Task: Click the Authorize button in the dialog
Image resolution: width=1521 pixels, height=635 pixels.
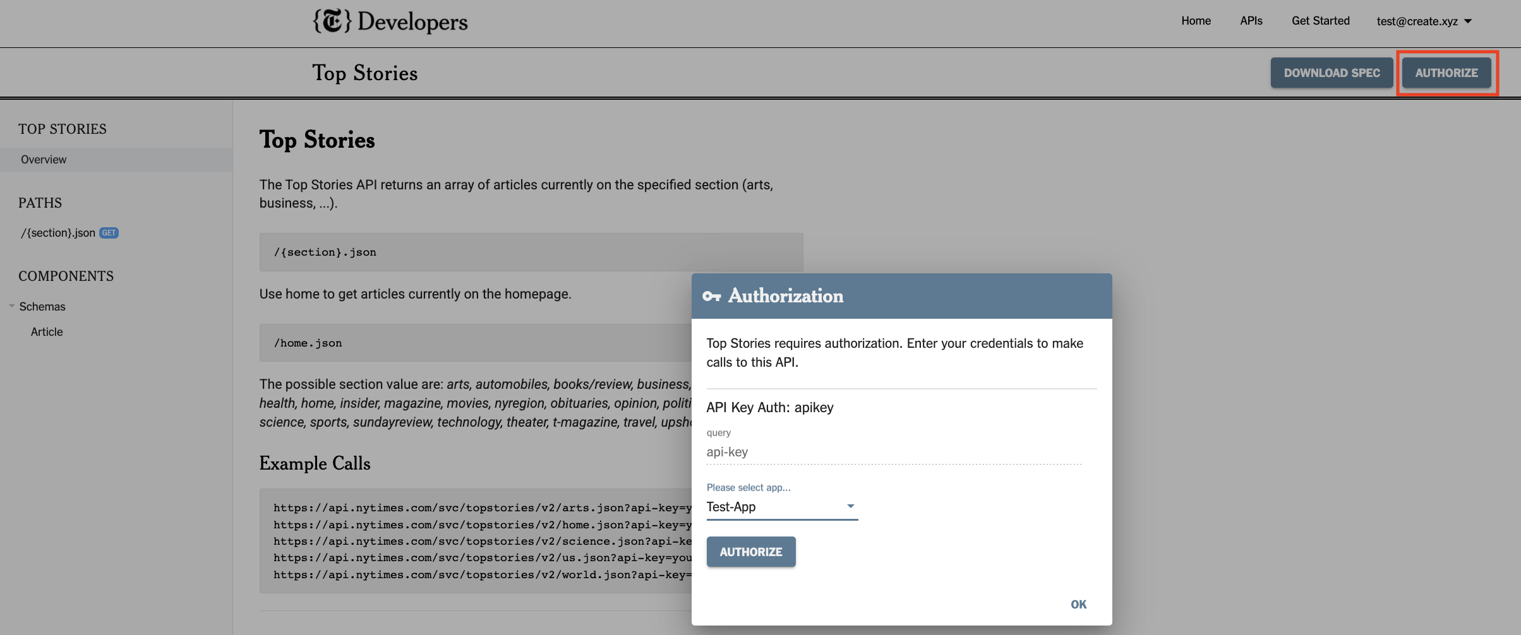Action: pyautogui.click(x=751, y=552)
